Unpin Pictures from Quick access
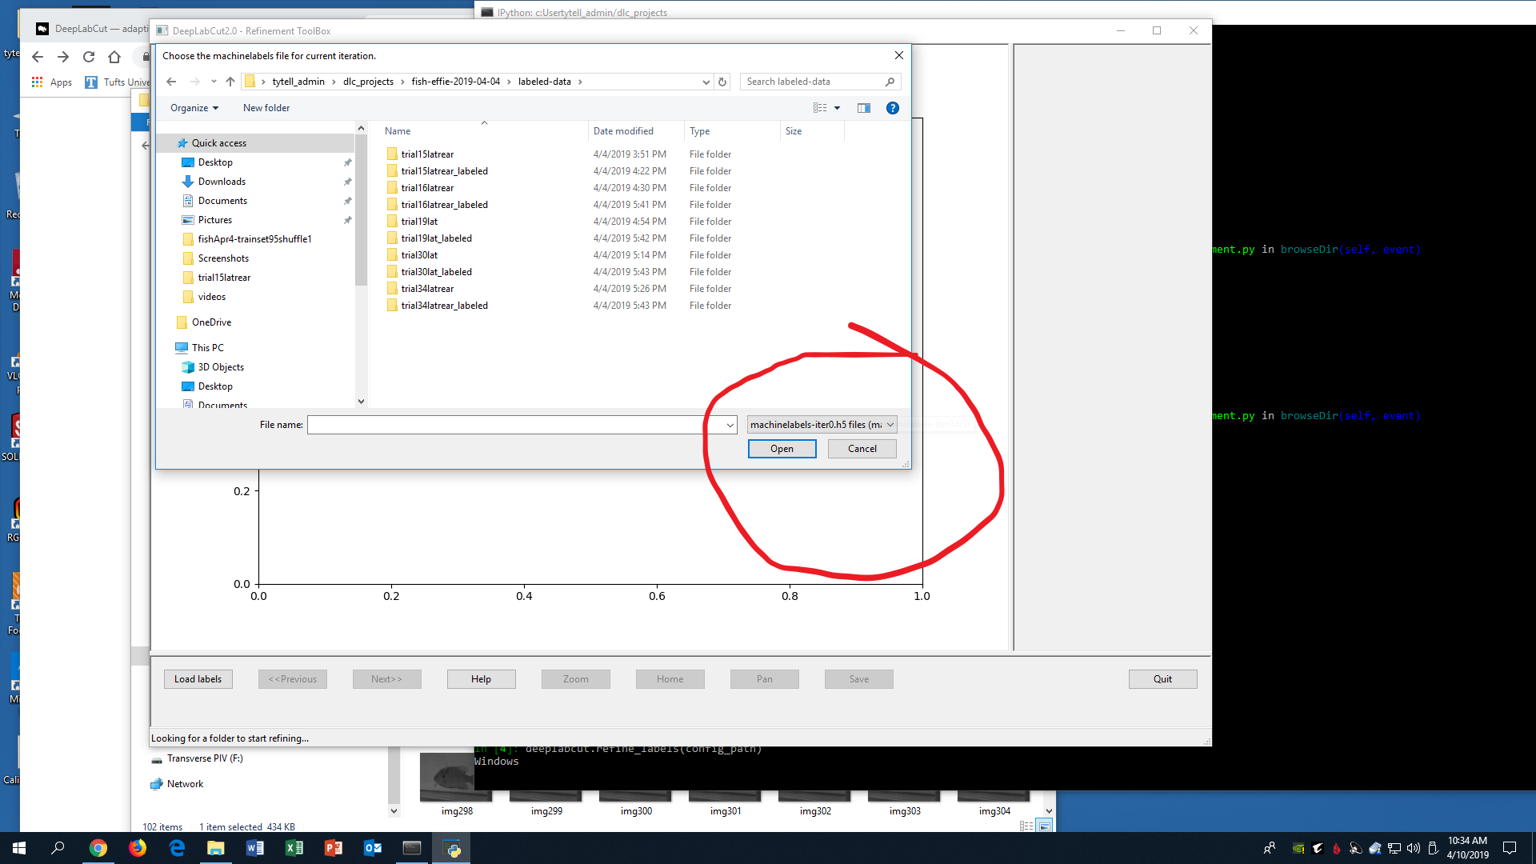Screen dimensions: 1536x864 (348, 219)
